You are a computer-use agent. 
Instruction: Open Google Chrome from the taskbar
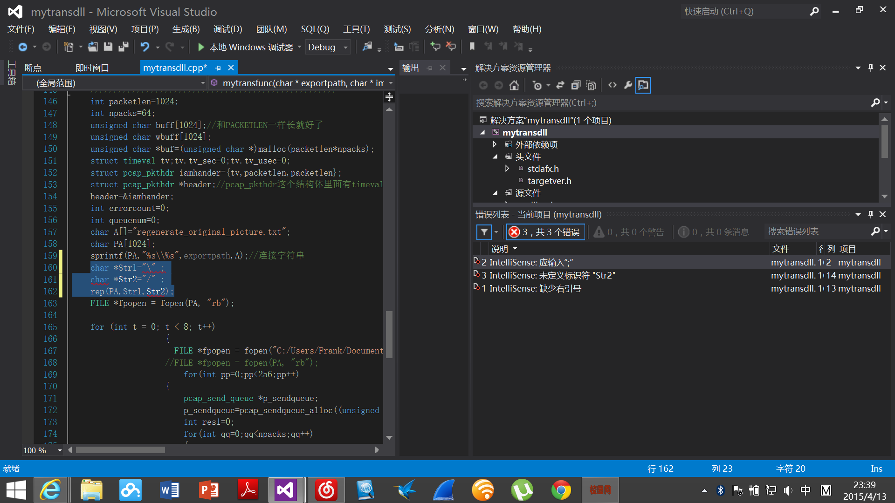coord(561,490)
